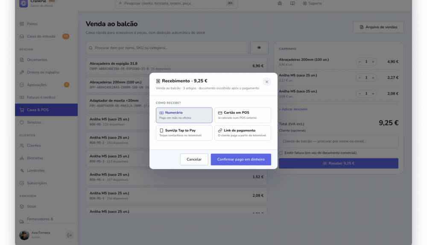427x245 pixels.
Task: Click the Faturas e recibos money icon
Action: click(x=22, y=97)
